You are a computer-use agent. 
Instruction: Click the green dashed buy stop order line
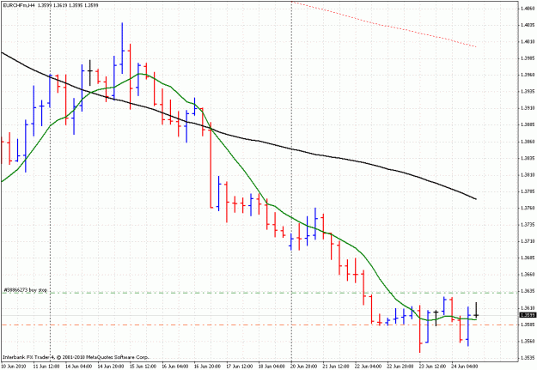(x=260, y=293)
